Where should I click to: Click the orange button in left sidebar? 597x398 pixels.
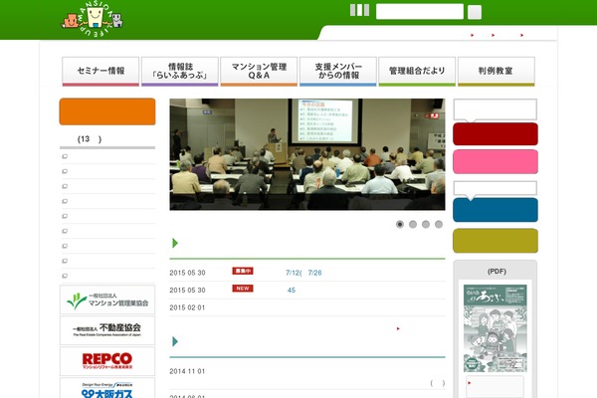pos(107,111)
